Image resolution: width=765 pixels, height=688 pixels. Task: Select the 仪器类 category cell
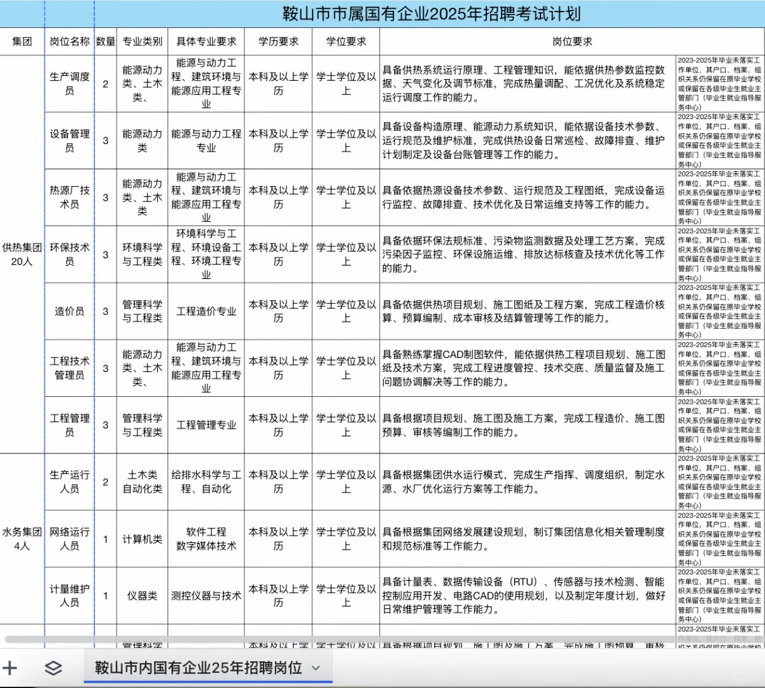pos(143,596)
